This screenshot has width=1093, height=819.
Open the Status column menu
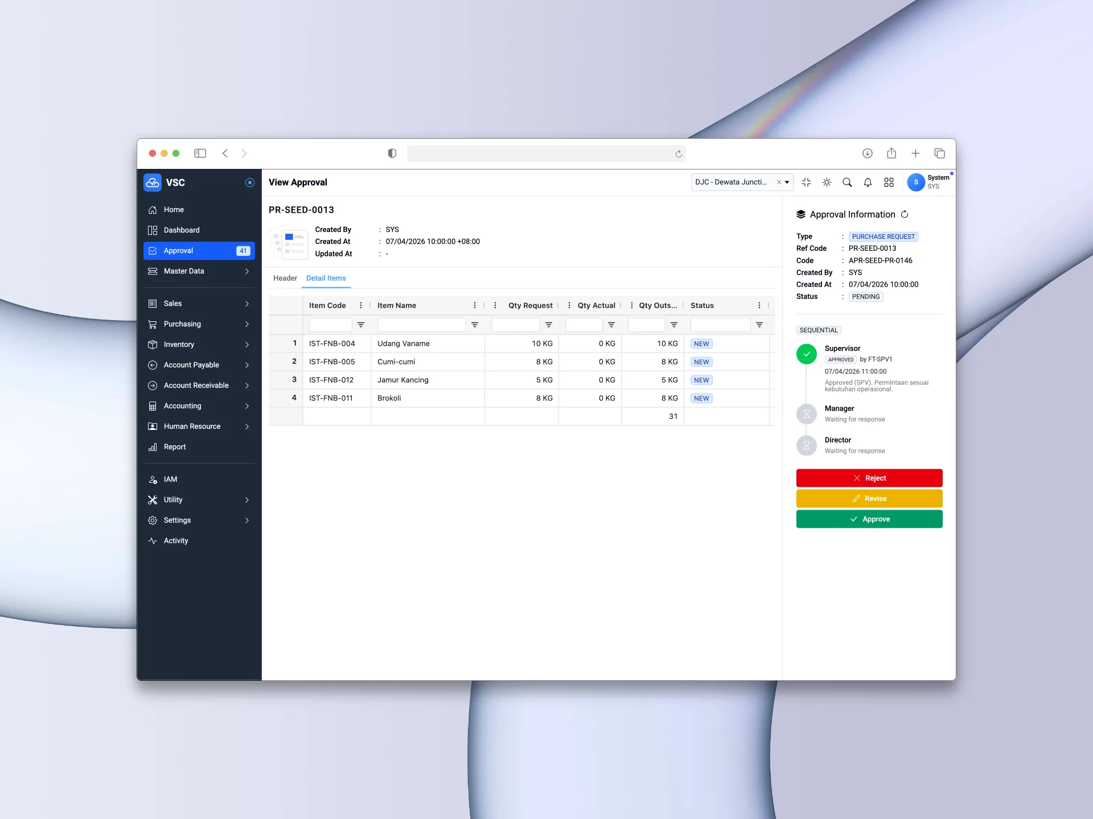pyautogui.click(x=759, y=305)
